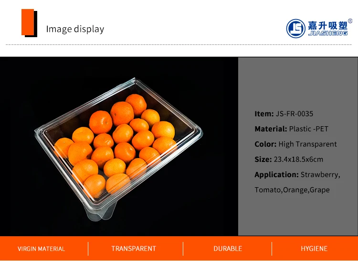Click the Chinese characters in the logo
The height and width of the screenshot is (261, 358).
(327, 26)
